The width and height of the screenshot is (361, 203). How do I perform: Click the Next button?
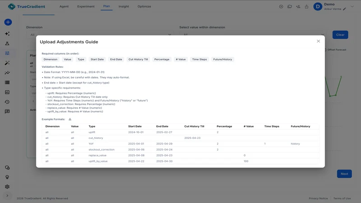[344, 174]
